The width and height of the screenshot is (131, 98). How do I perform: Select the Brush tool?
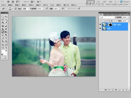point(6,26)
